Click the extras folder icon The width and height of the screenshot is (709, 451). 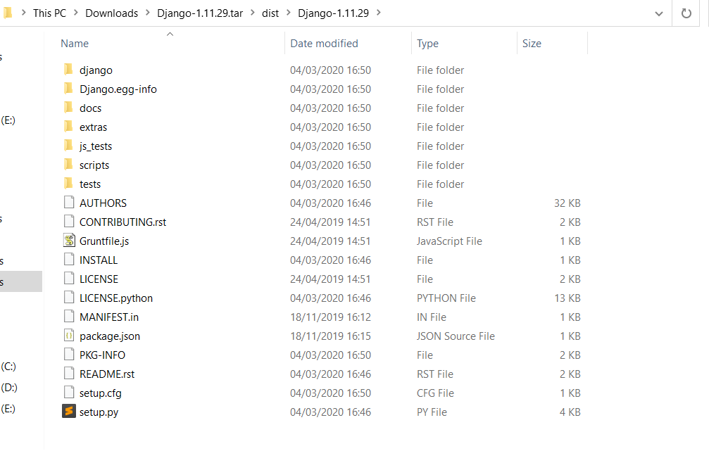pyautogui.click(x=68, y=127)
